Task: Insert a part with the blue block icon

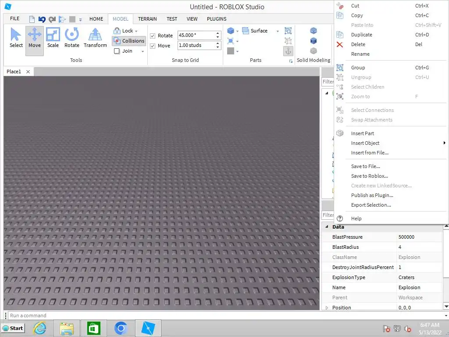Action: (231, 31)
